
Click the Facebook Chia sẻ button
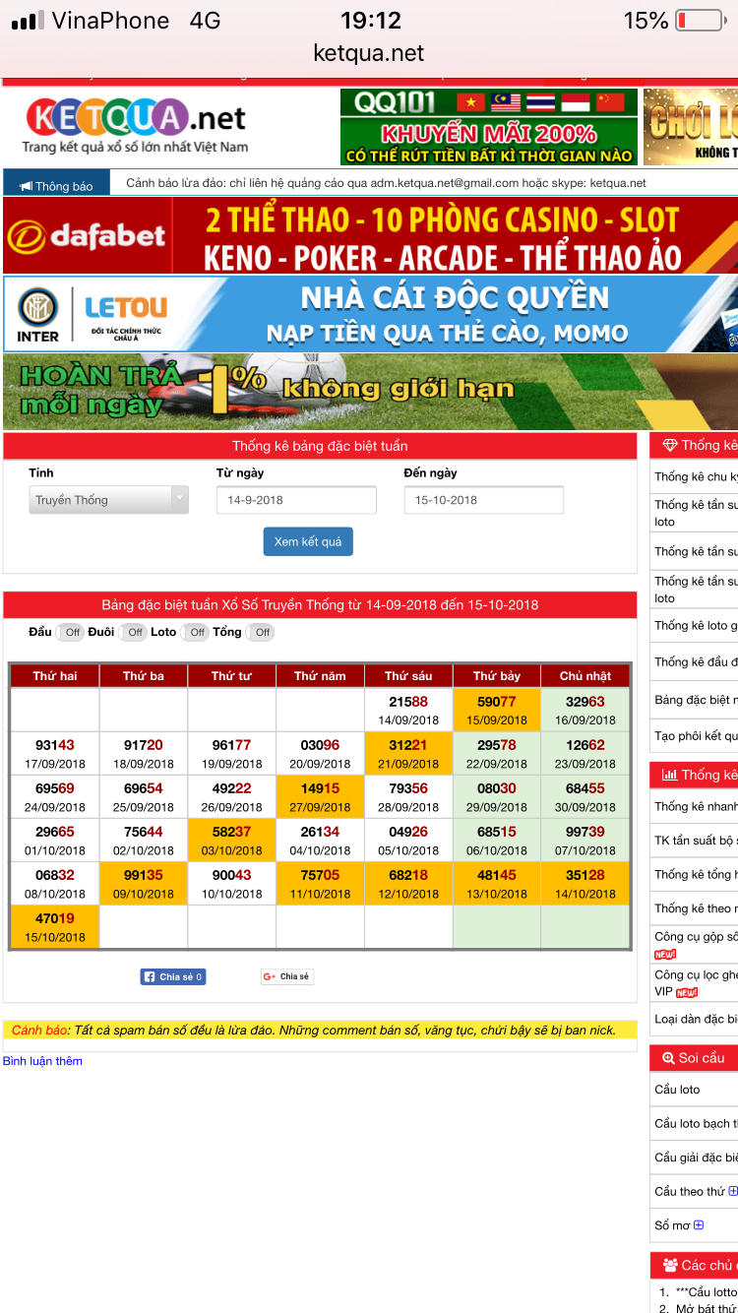point(173,976)
